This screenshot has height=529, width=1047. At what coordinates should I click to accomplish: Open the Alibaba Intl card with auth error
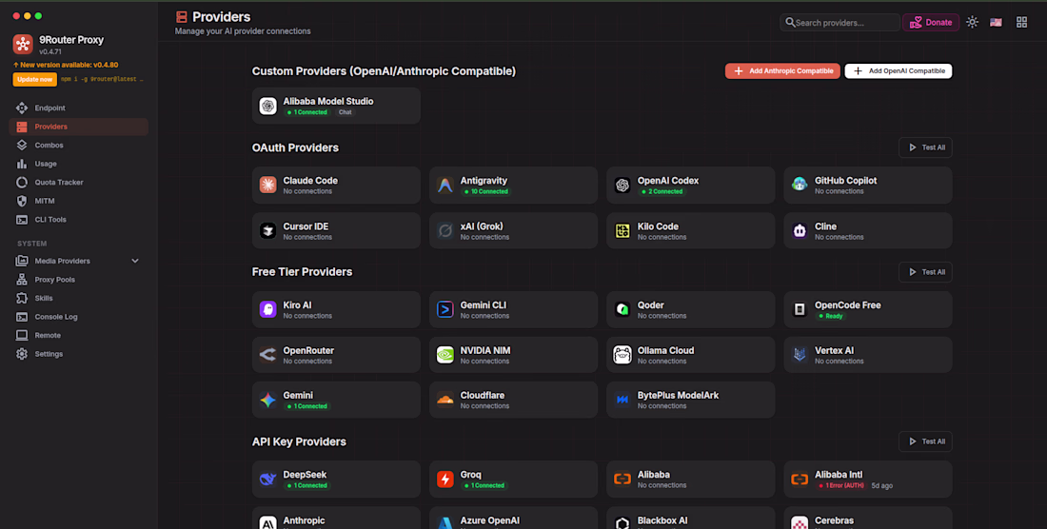[x=868, y=479]
